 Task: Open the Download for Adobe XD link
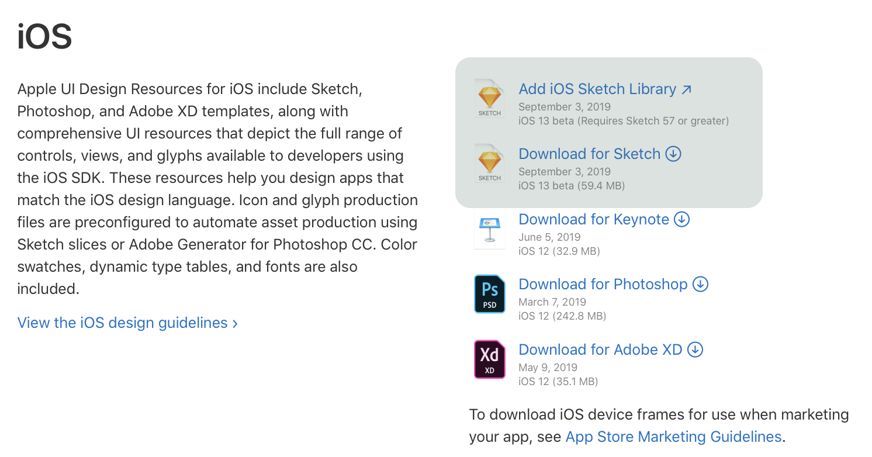coord(600,350)
